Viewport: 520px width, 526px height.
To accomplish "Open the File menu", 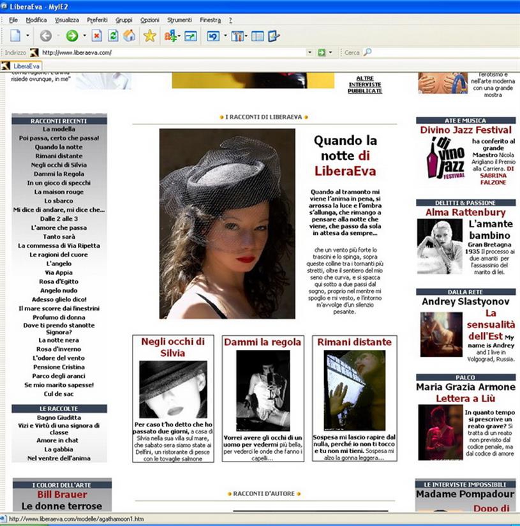I will [13, 20].
